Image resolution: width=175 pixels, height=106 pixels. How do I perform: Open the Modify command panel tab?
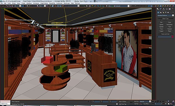pyautogui.click(x=161, y=9)
